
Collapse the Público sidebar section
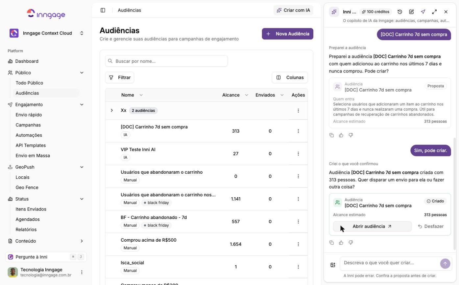[82, 73]
